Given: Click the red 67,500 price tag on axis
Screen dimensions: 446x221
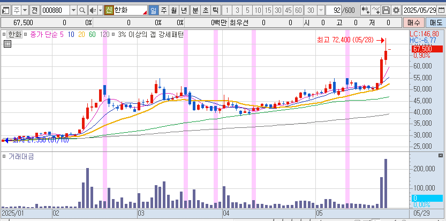Looking at the screenshot, I should [427, 49].
